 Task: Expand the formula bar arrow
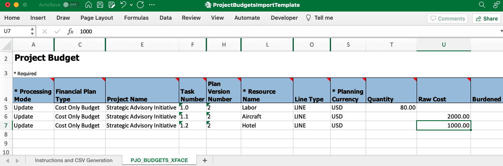501,32
